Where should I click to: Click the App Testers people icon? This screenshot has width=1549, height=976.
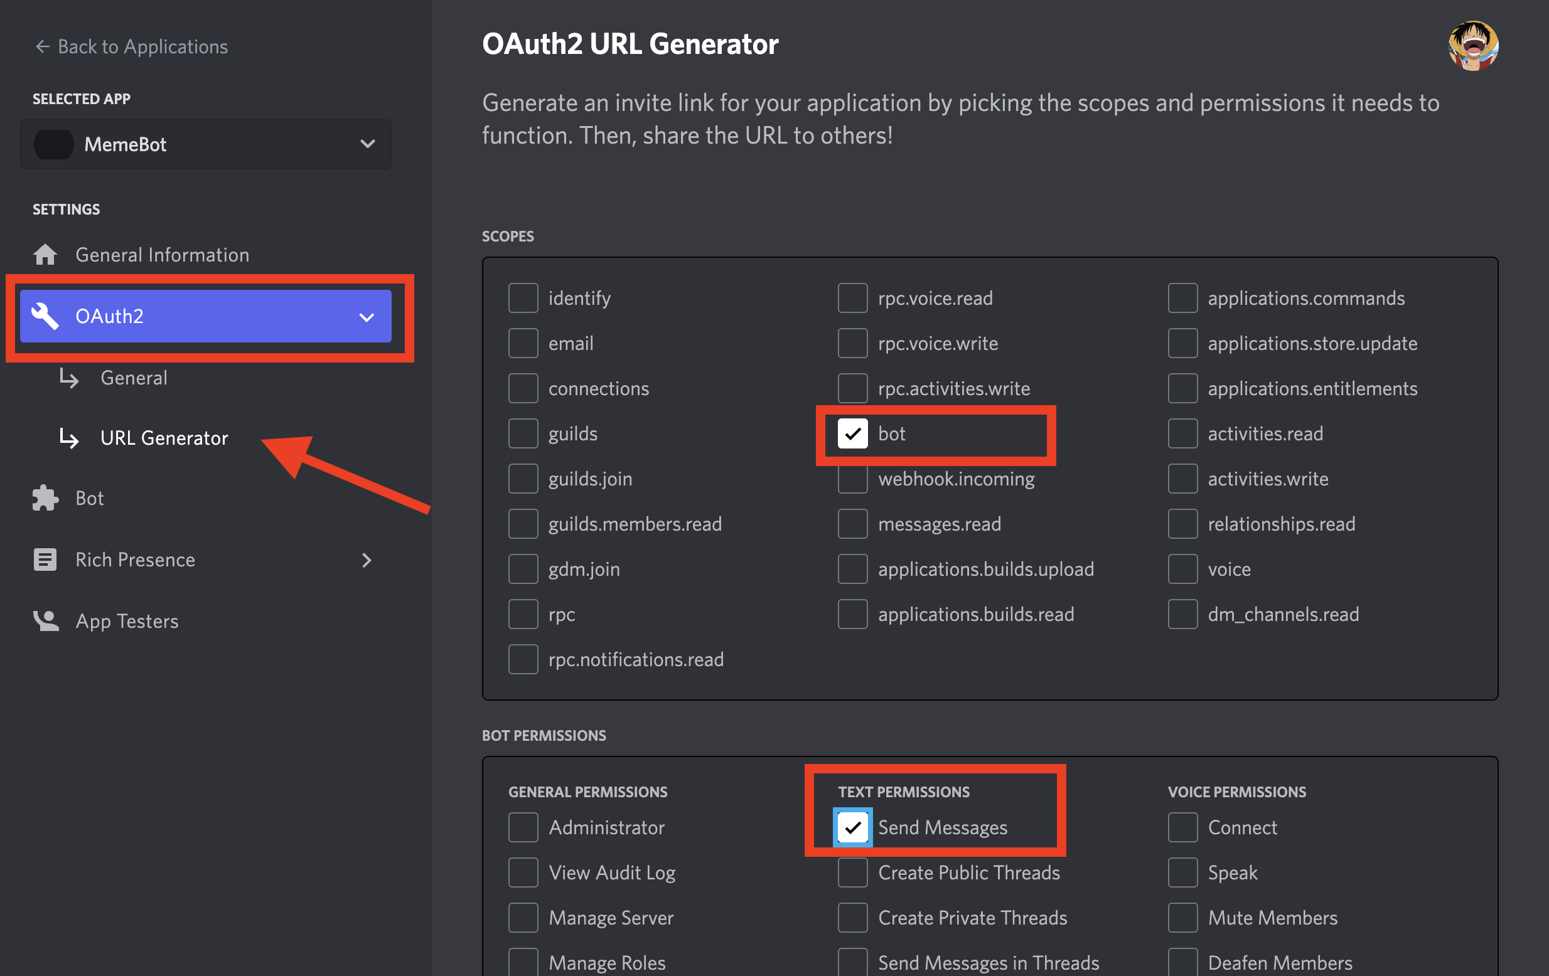(x=45, y=620)
